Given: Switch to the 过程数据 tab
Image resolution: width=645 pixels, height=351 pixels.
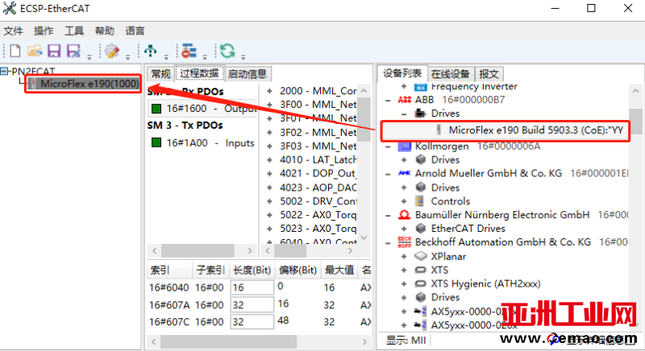Looking at the screenshot, I should click(199, 73).
